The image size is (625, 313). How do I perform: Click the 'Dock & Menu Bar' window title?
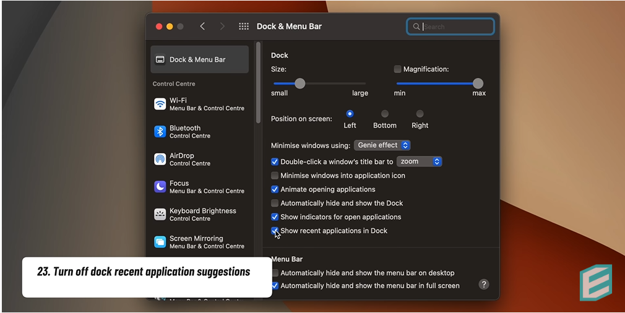point(289,26)
